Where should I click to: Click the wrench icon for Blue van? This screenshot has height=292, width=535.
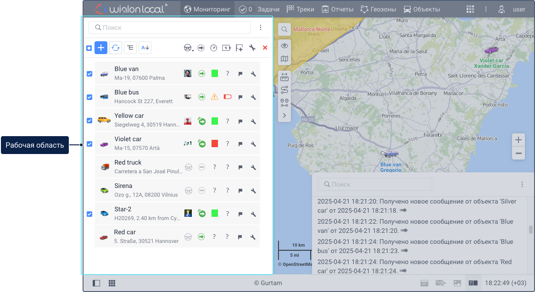tap(253, 74)
